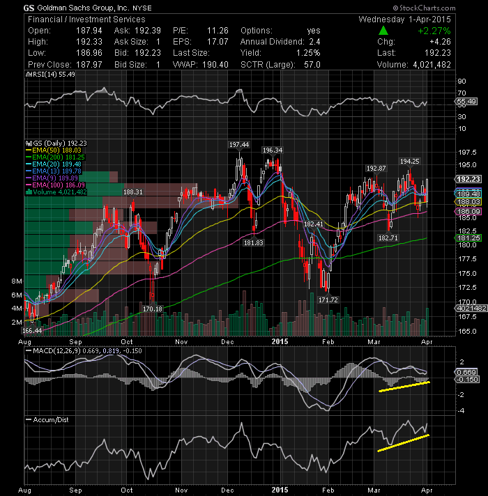Click the Financial / Investment Services sector text

86,20
